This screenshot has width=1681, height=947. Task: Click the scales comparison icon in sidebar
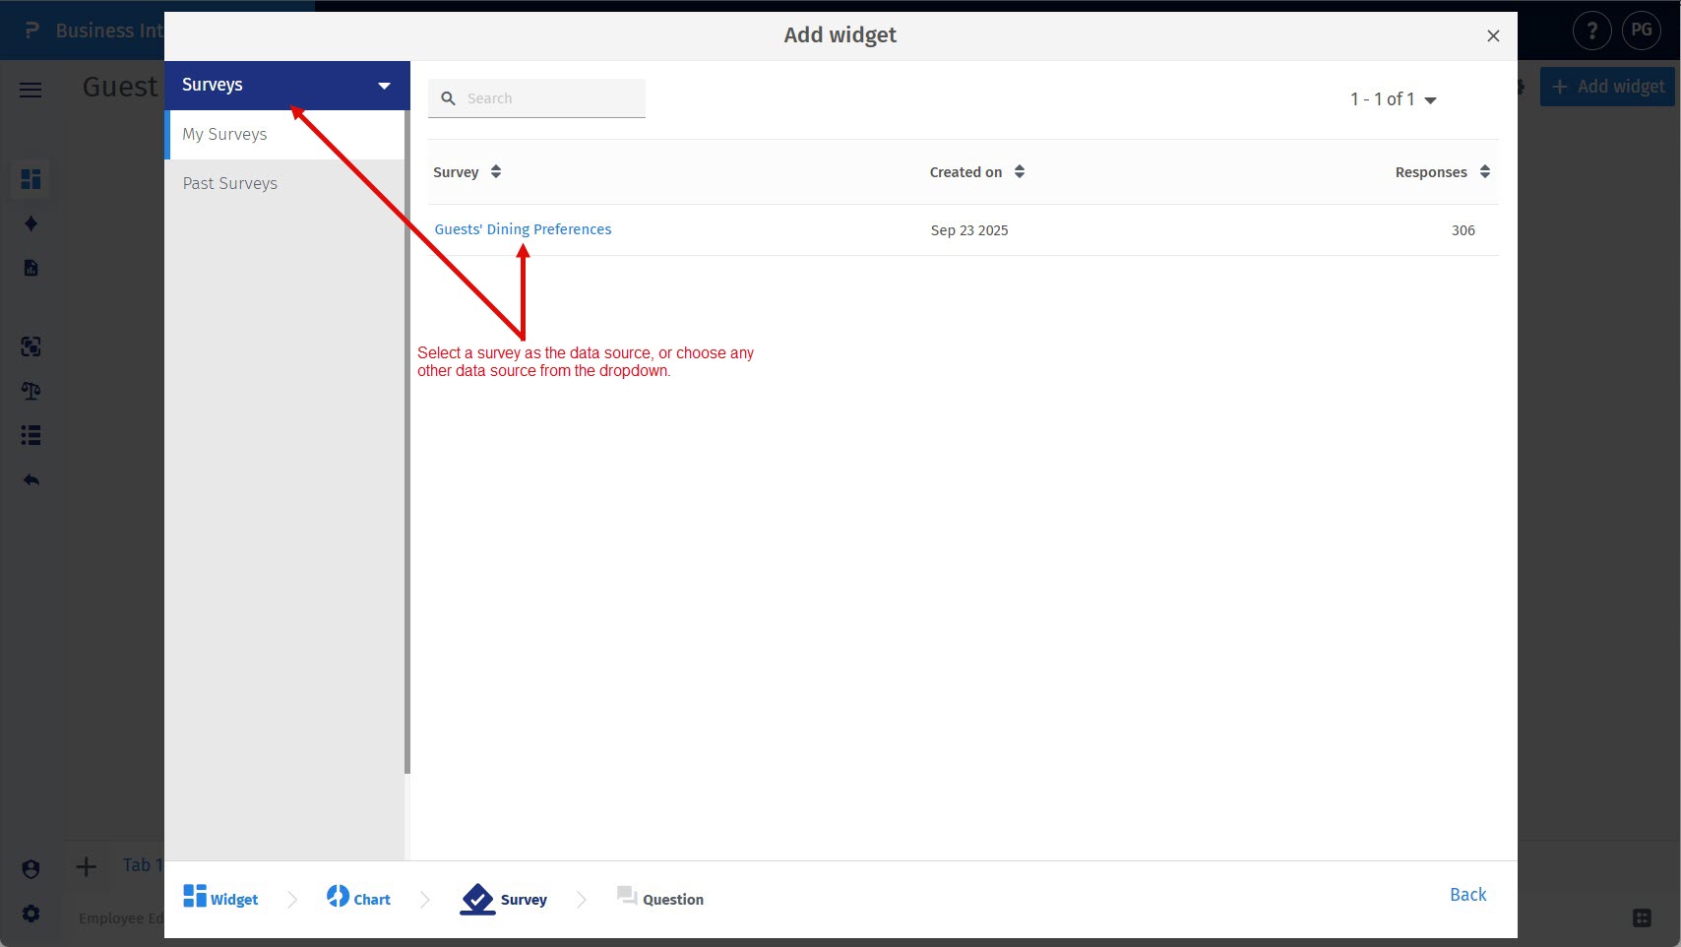[31, 391]
